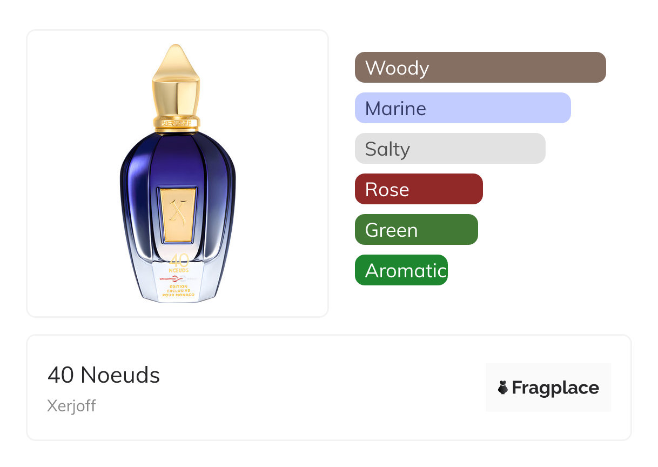The image size is (658, 467).
Task: Choose the Salty accord bar
Action: (450, 149)
